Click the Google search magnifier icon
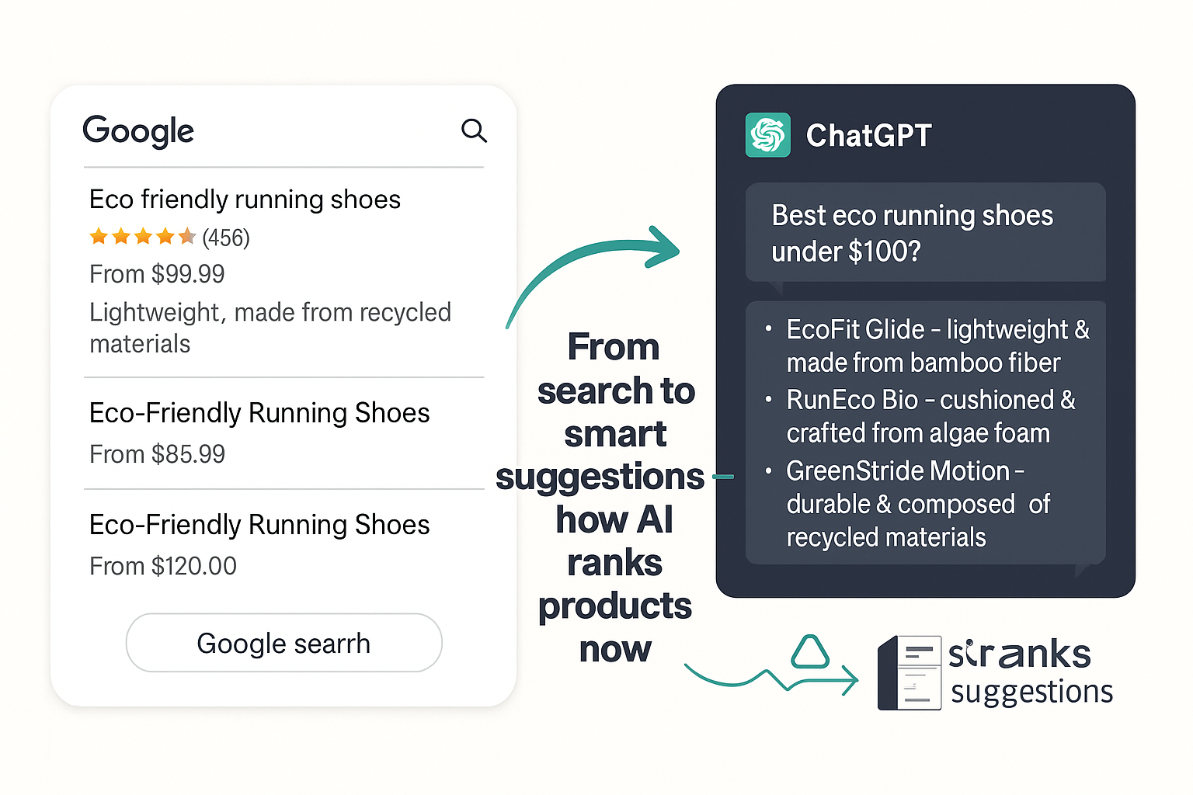The image size is (1193, 795). (474, 130)
